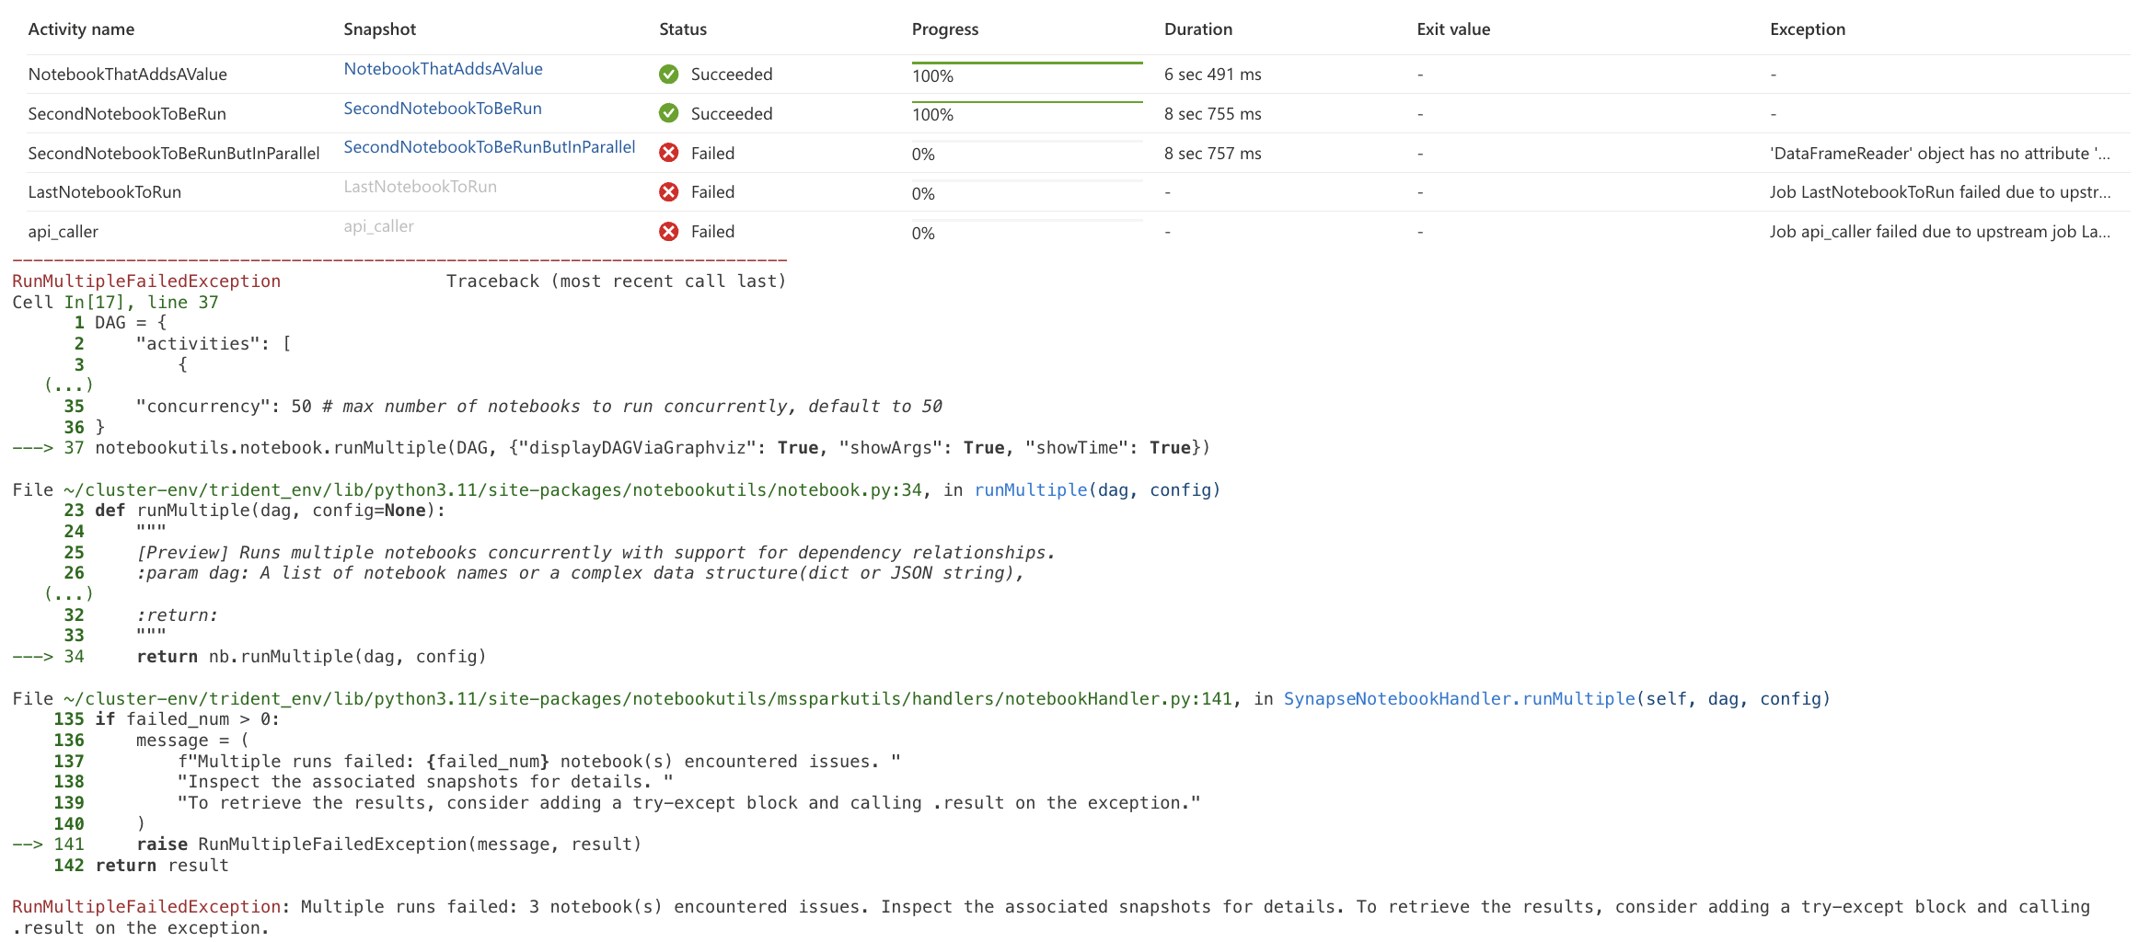Click SynapseNotebookHandler.runMultiple in the traceback
The image size is (2150, 942).
1458,699
